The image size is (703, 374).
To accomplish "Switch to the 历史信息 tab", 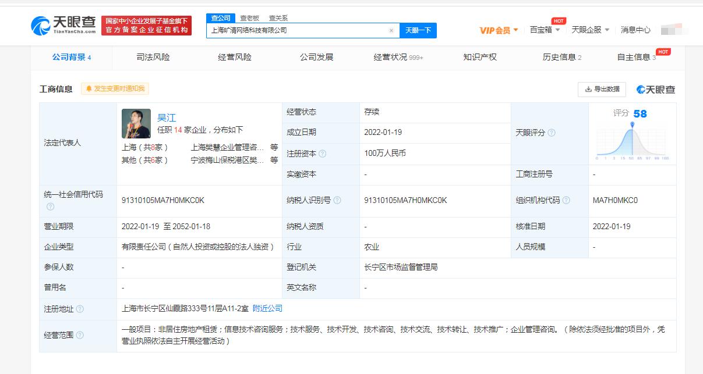I will point(562,57).
